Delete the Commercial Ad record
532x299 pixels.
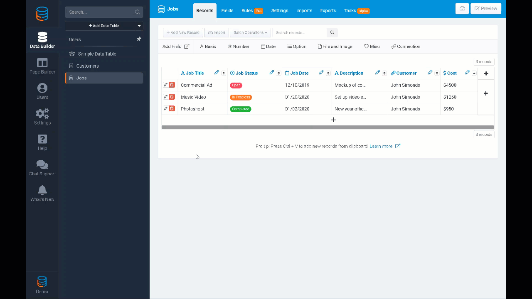coord(172,85)
